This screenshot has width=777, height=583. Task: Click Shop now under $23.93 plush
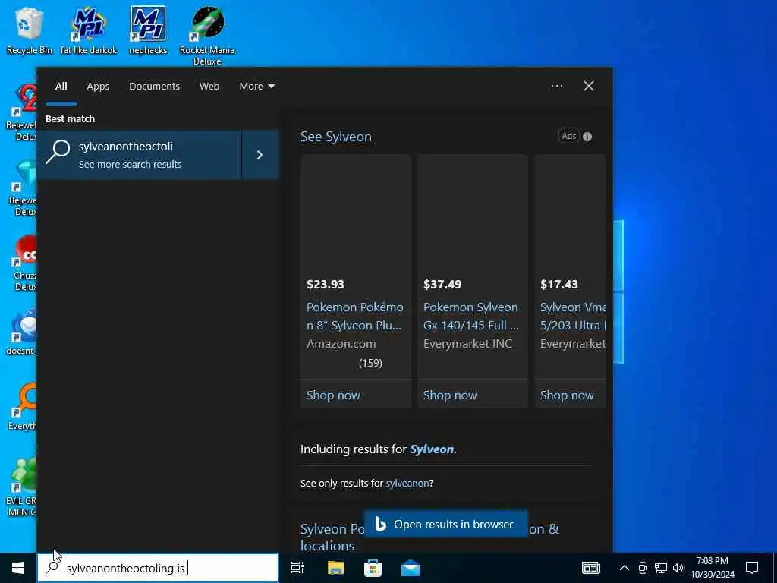pos(333,395)
